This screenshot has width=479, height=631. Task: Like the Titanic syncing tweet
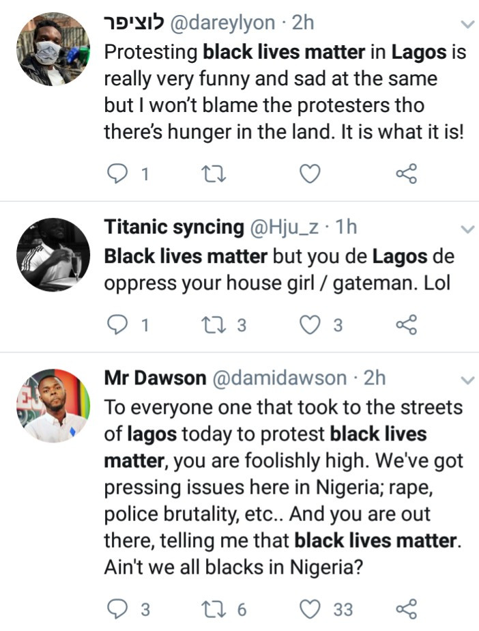click(x=310, y=325)
